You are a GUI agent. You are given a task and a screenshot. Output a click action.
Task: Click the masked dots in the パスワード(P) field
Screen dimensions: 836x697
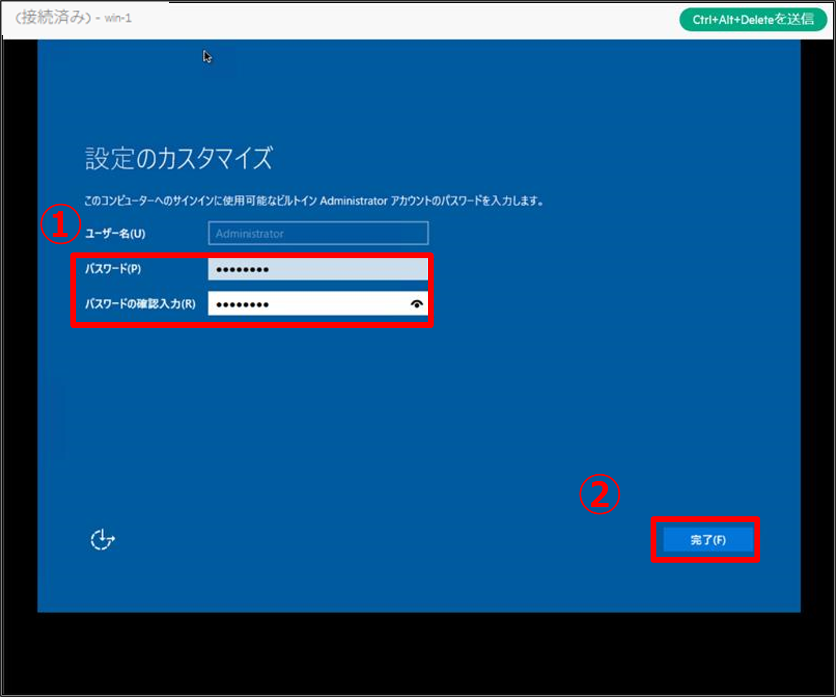[242, 270]
